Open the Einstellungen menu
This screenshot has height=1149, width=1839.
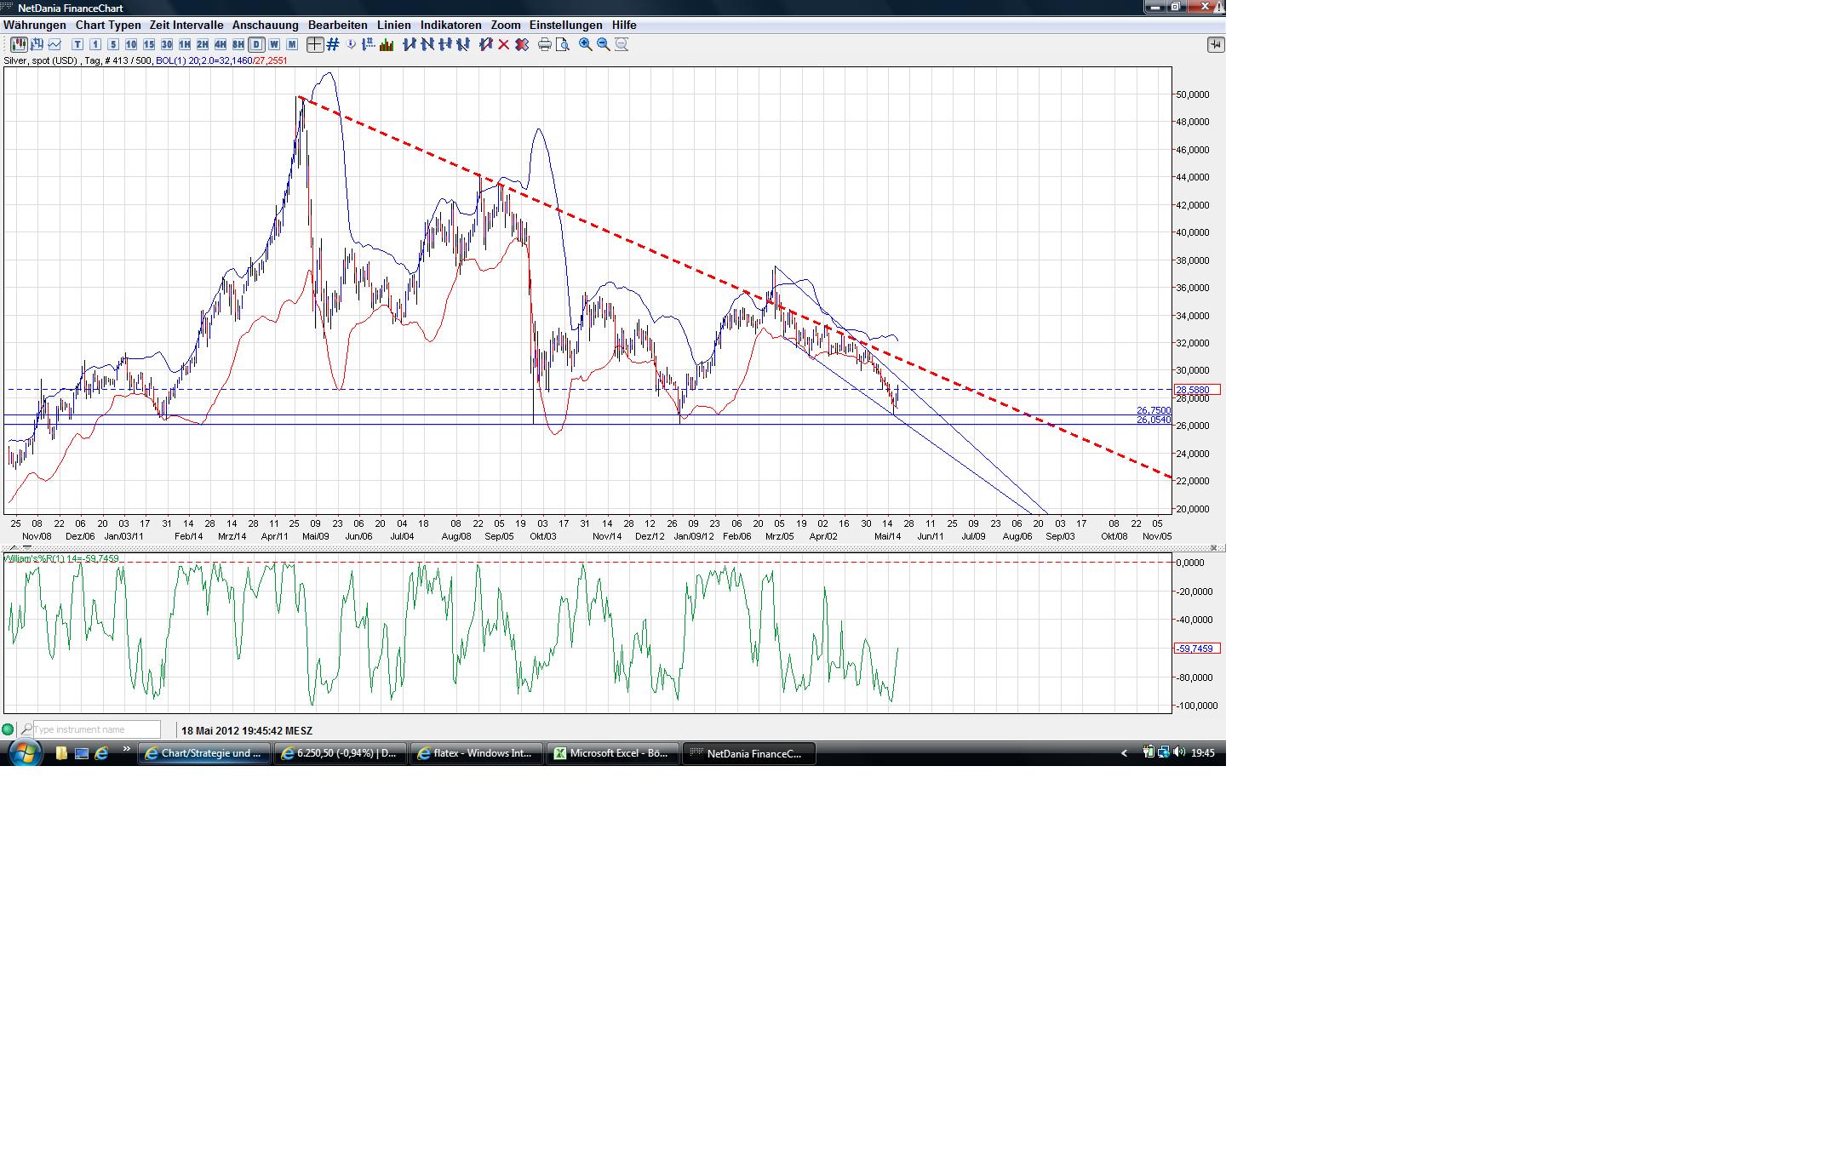click(x=565, y=25)
